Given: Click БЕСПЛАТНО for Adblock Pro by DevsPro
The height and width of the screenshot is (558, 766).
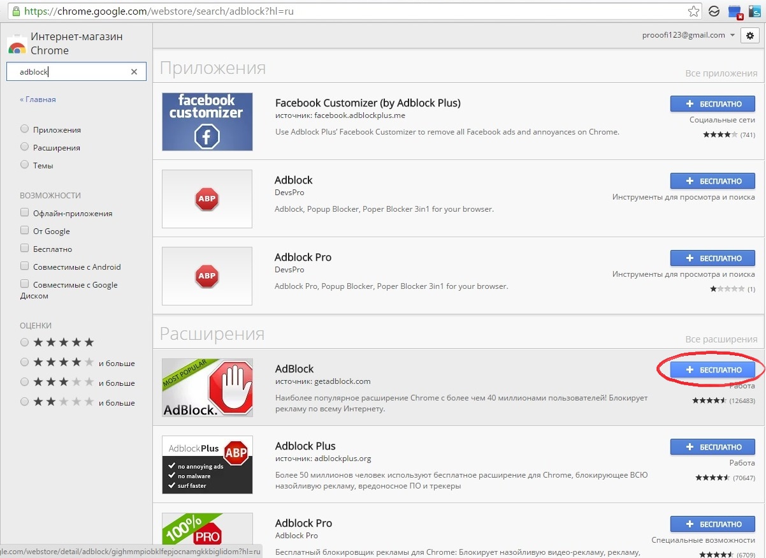Looking at the screenshot, I should tap(712, 258).
